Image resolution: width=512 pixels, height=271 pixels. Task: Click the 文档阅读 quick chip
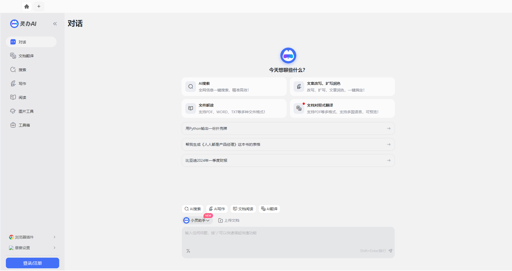tap(243, 209)
